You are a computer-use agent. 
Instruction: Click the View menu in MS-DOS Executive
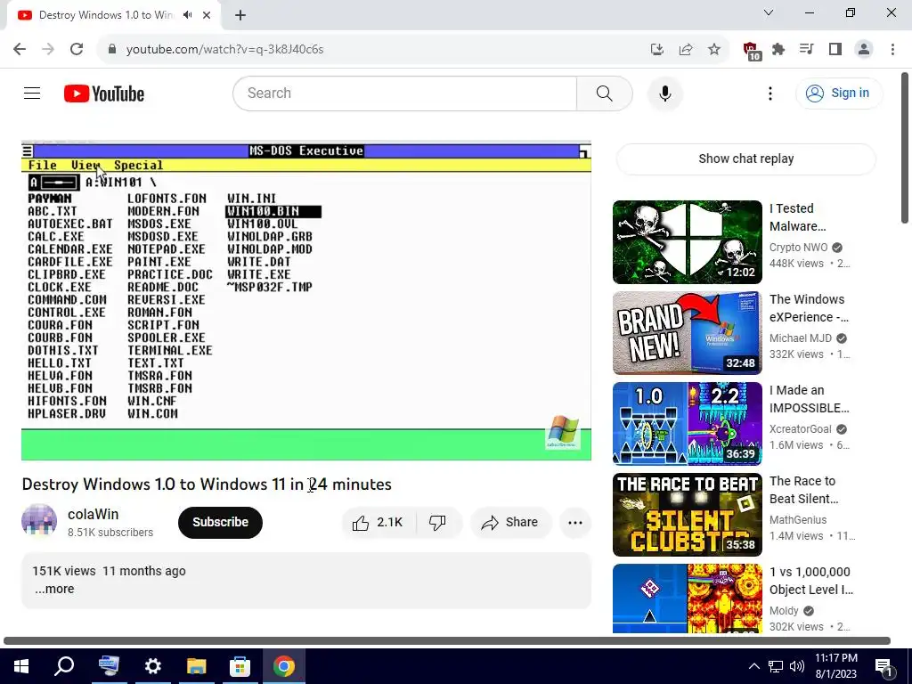[x=85, y=165]
